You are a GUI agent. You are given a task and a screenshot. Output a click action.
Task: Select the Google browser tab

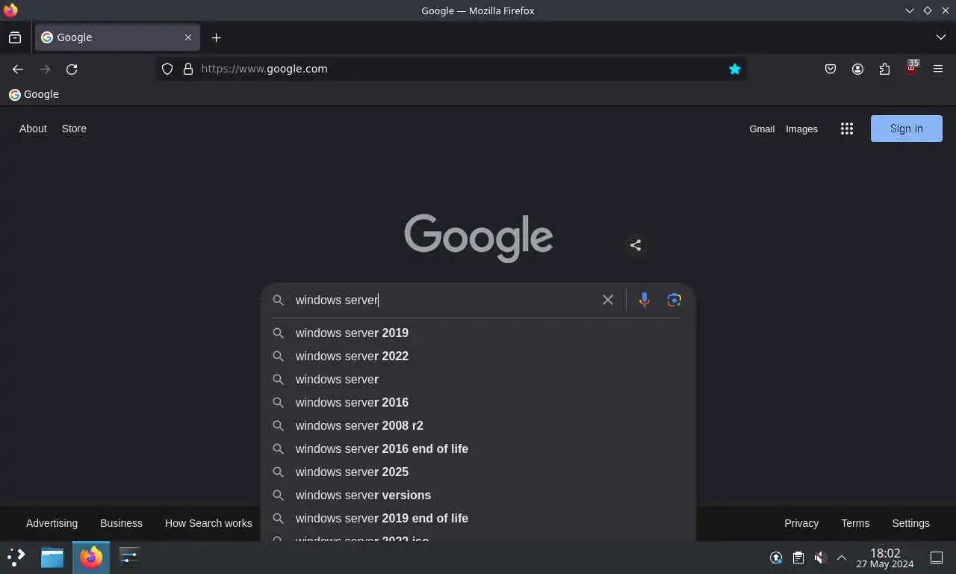coord(117,37)
